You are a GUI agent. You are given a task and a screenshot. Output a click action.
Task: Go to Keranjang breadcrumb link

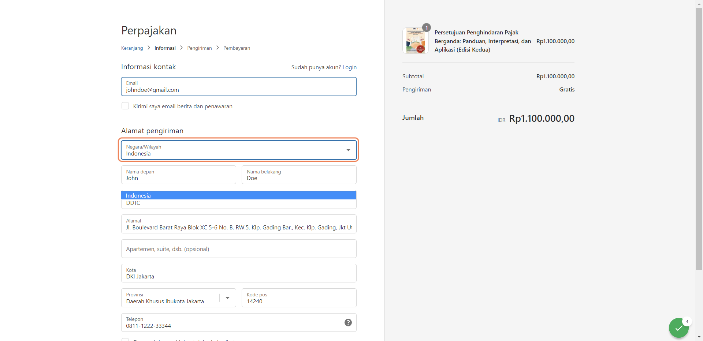click(132, 48)
